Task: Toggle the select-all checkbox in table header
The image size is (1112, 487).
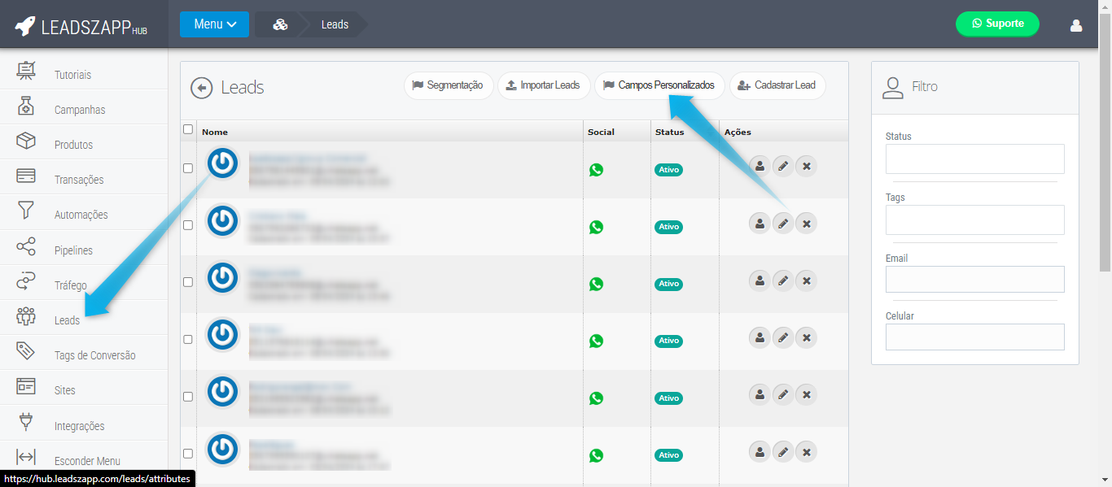Action: (x=188, y=129)
